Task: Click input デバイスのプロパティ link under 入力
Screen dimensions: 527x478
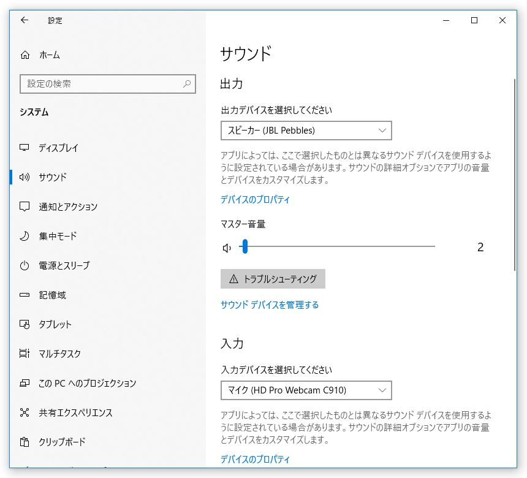Action: pyautogui.click(x=255, y=459)
